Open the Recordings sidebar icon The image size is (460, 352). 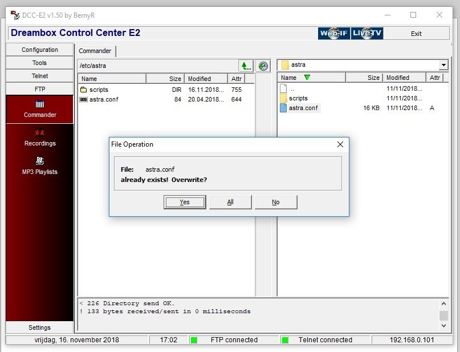point(40,133)
